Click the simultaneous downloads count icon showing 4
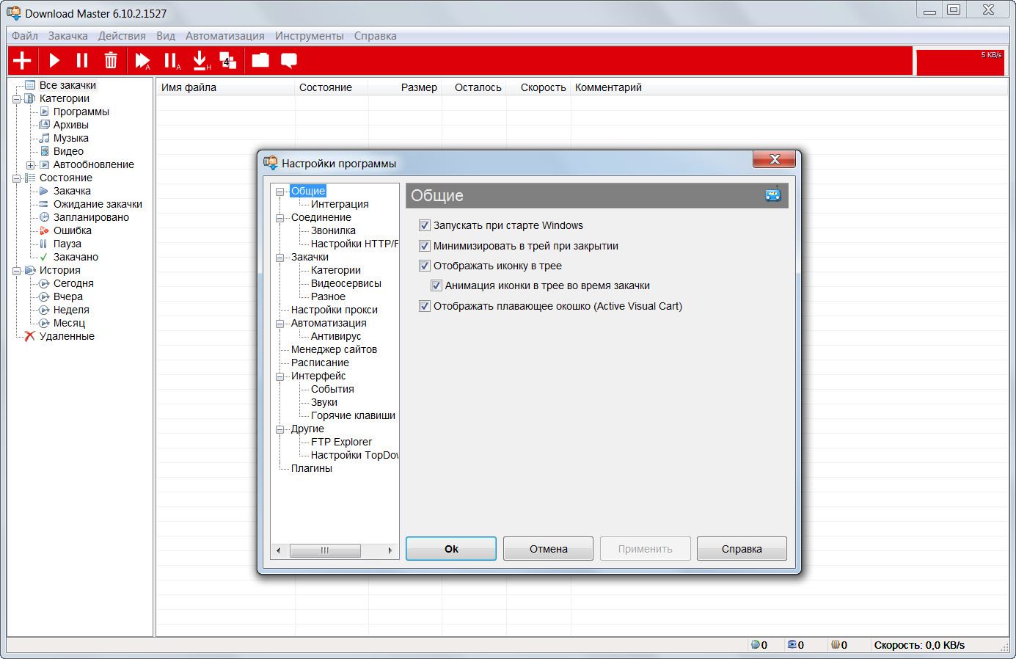1016x659 pixels. click(x=228, y=61)
